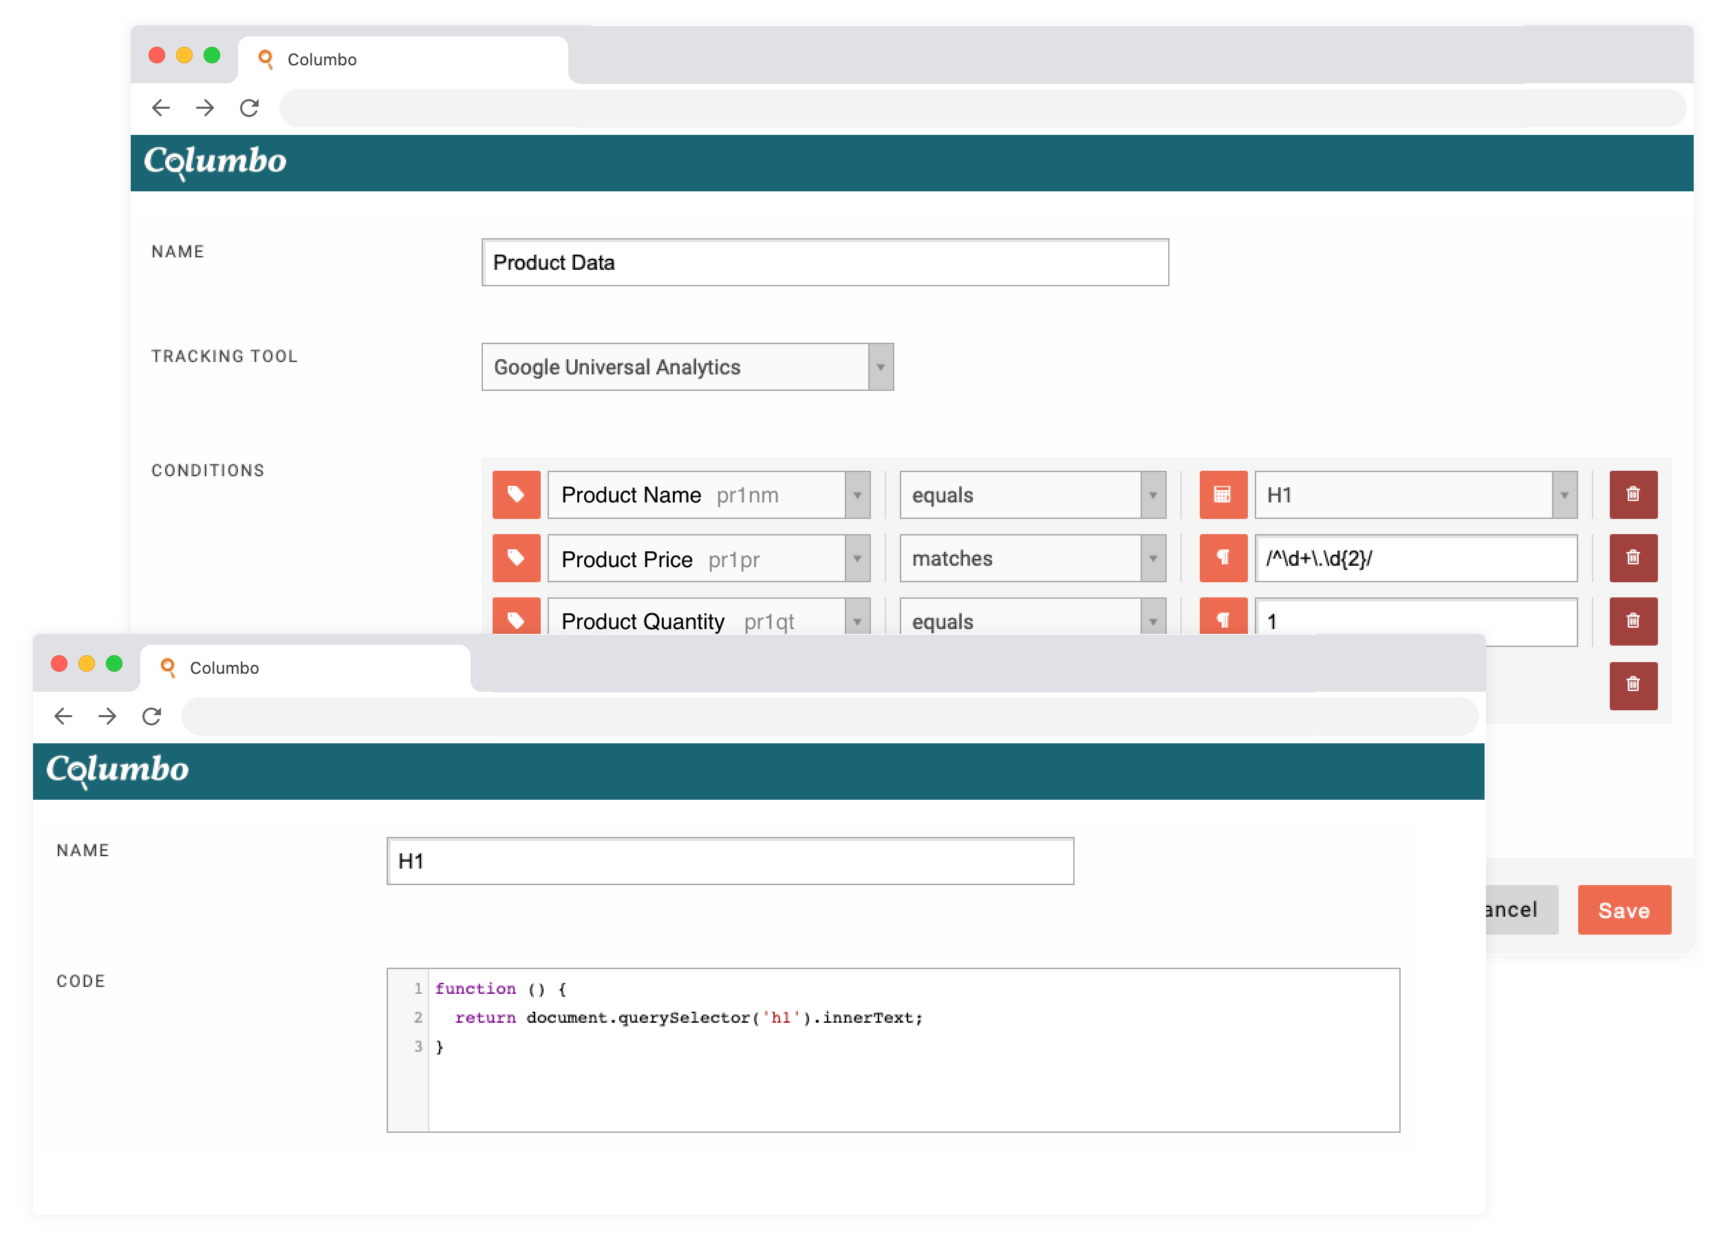Click tag icon beside Product Price condition
The image size is (1724, 1254).
click(x=516, y=558)
